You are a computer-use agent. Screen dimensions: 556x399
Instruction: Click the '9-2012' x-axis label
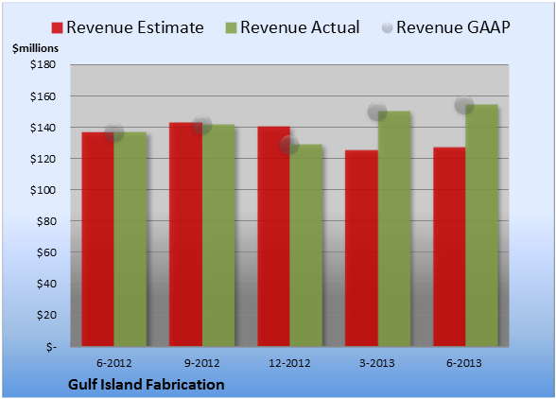pos(201,363)
